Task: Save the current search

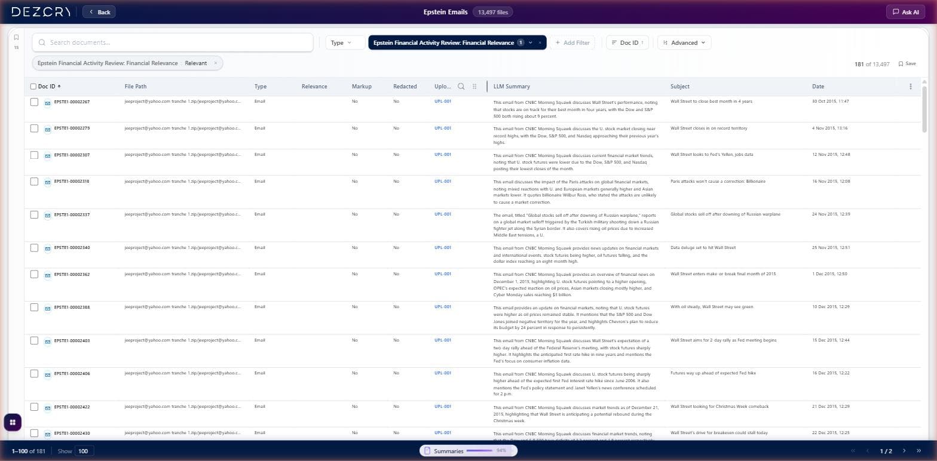Action: click(x=907, y=63)
